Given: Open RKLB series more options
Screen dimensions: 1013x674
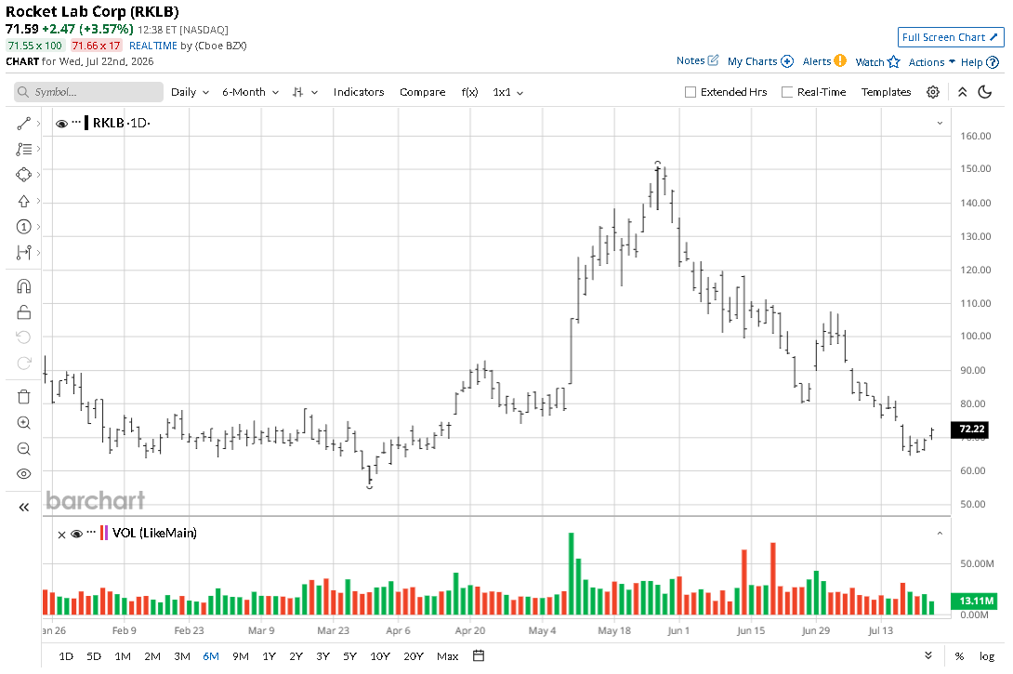Looking at the screenshot, I should [76, 122].
